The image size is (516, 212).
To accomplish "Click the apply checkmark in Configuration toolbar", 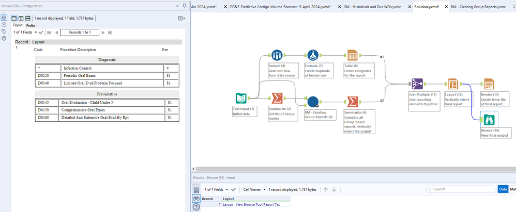I will (41, 32).
